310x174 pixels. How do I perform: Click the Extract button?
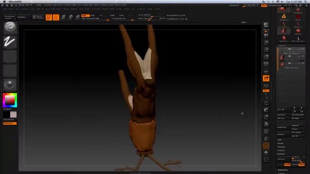click(x=284, y=159)
